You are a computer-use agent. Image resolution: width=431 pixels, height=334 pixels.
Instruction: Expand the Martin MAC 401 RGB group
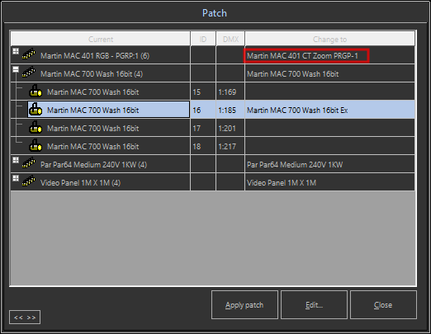[16, 51]
